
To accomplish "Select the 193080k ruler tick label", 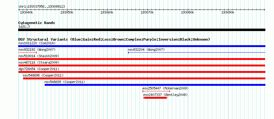I will click(x=187, y=13).
